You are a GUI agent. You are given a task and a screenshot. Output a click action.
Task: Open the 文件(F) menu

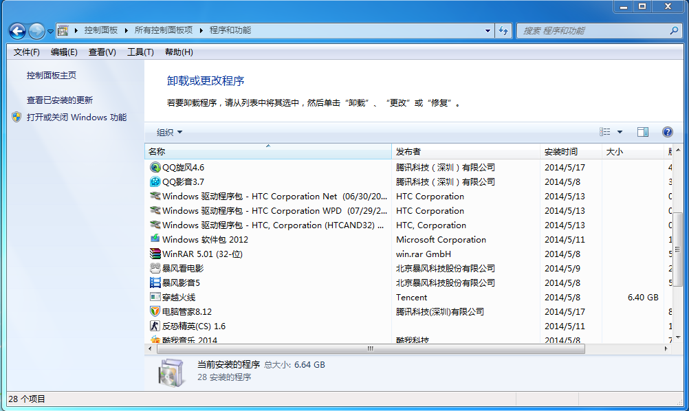click(26, 52)
